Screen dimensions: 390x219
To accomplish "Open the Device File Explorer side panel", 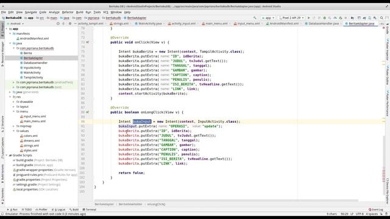I will (388, 190).
